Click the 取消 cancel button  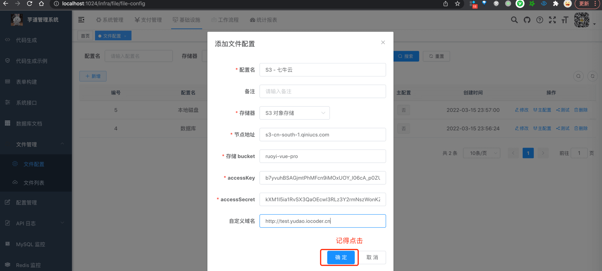tap(372, 257)
